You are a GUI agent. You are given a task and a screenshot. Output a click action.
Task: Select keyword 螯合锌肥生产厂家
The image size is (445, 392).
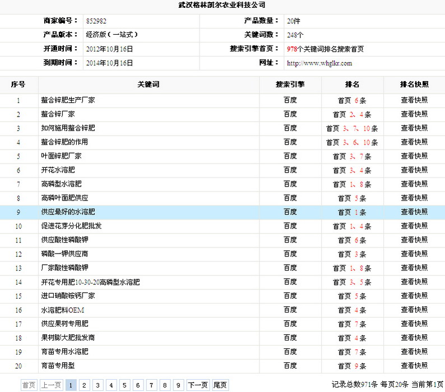coord(68,100)
